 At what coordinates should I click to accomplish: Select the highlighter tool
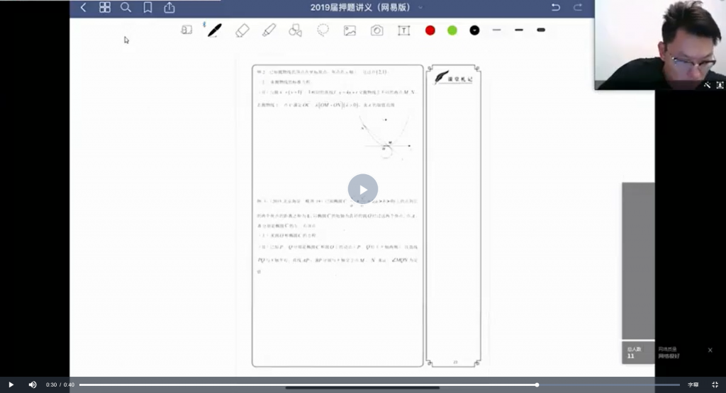coord(269,30)
